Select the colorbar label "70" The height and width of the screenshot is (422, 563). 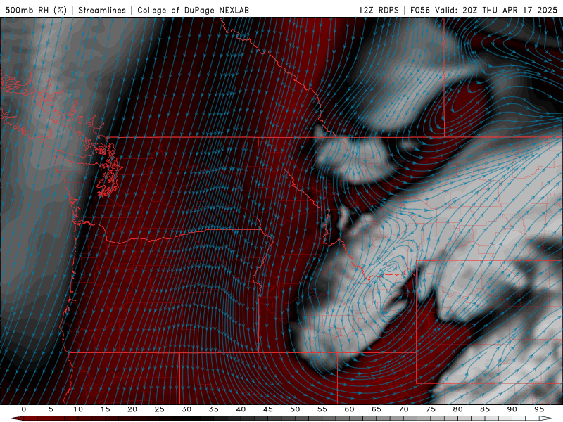tap(403, 409)
